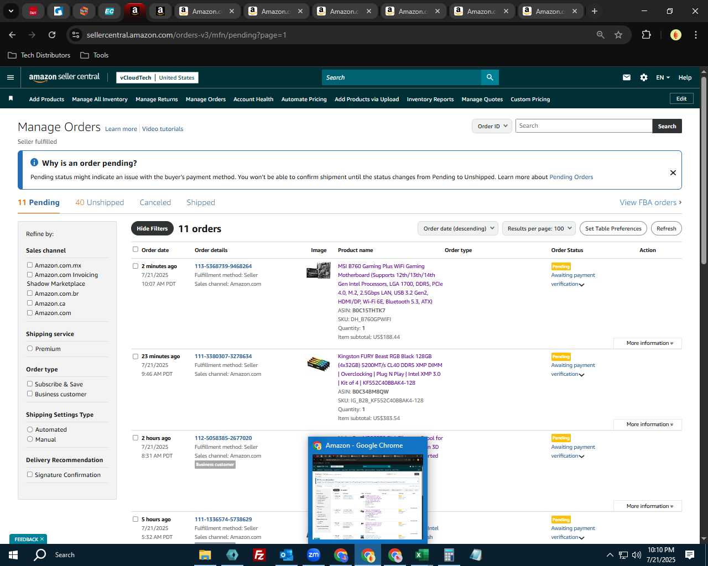Check the Signature Confirmation filter
The width and height of the screenshot is (708, 566).
[30, 474]
